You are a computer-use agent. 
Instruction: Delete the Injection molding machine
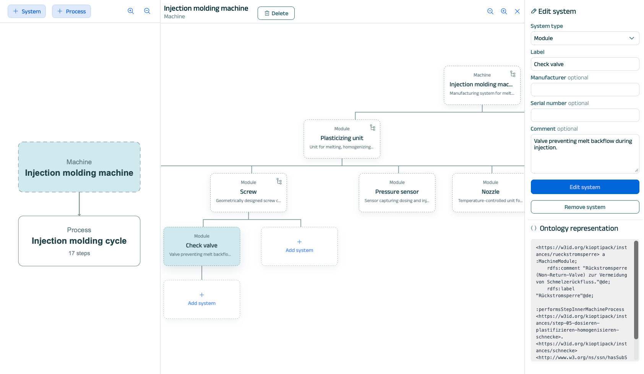coord(276,13)
